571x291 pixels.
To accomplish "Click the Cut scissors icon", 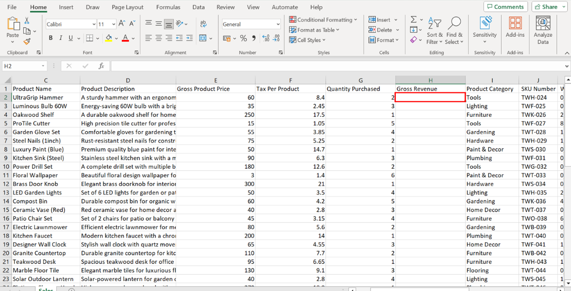I will (27, 21).
